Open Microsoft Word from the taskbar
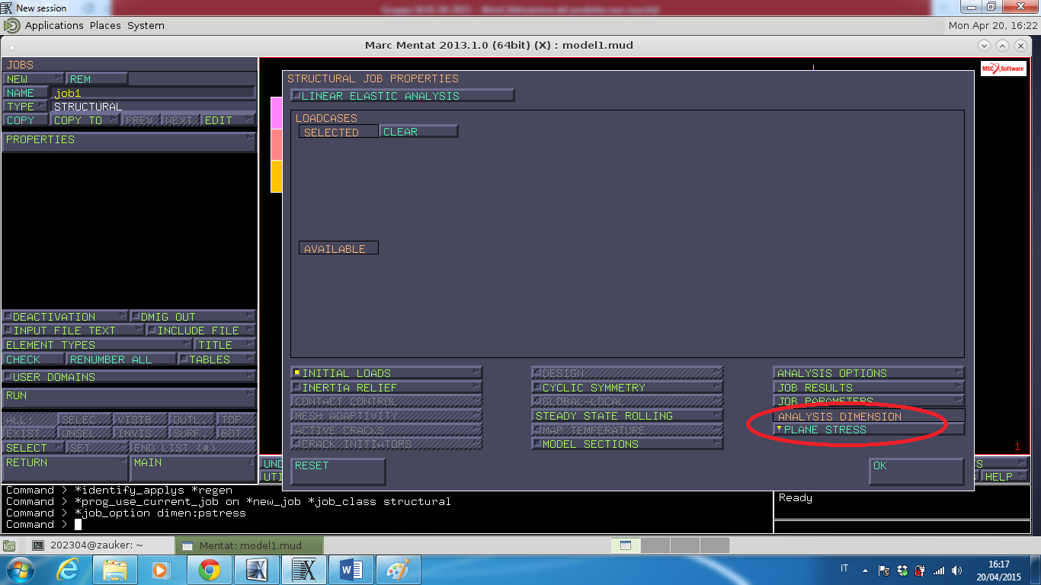This screenshot has height=585, width=1041. pyautogui.click(x=351, y=570)
